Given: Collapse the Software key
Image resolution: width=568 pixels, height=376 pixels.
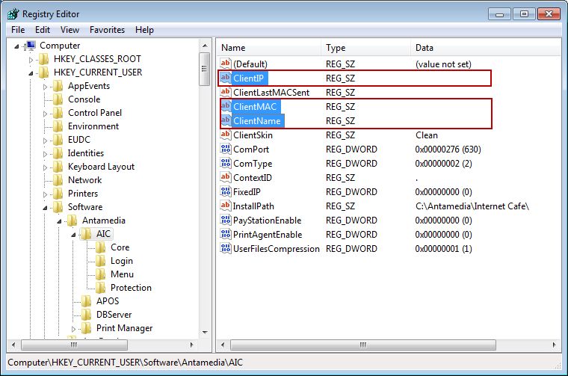Looking at the screenshot, I should (x=45, y=208).
